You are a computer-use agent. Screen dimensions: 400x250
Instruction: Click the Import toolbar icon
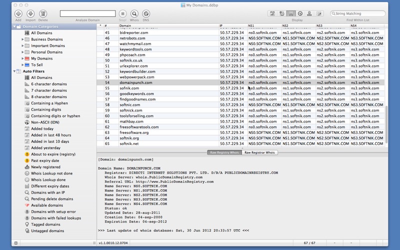click(x=30, y=14)
